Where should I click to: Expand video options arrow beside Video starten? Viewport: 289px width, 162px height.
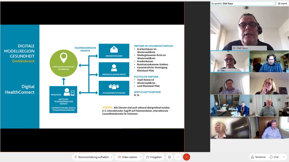(x=141, y=157)
